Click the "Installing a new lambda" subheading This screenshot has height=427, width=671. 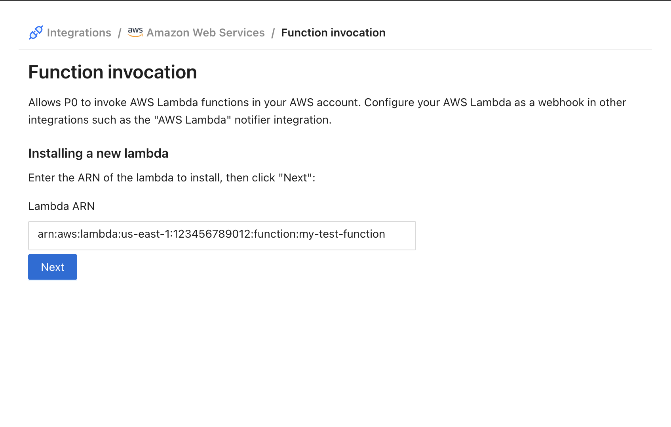(98, 153)
